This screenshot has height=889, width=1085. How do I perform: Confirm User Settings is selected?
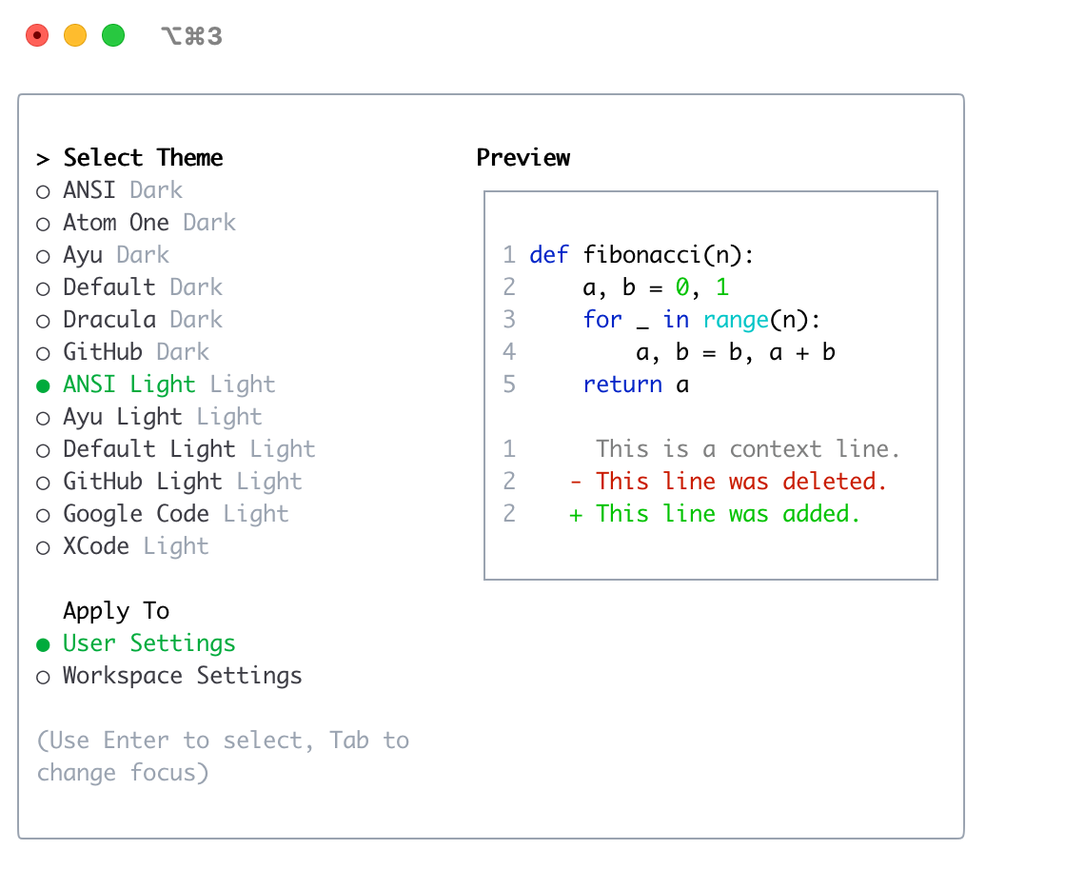pyautogui.click(x=148, y=642)
